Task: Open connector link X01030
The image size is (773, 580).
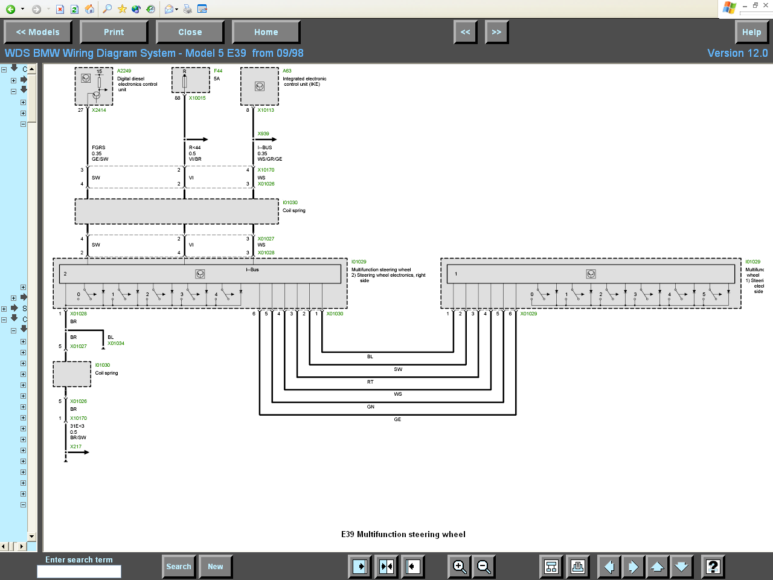Action: coord(335,314)
